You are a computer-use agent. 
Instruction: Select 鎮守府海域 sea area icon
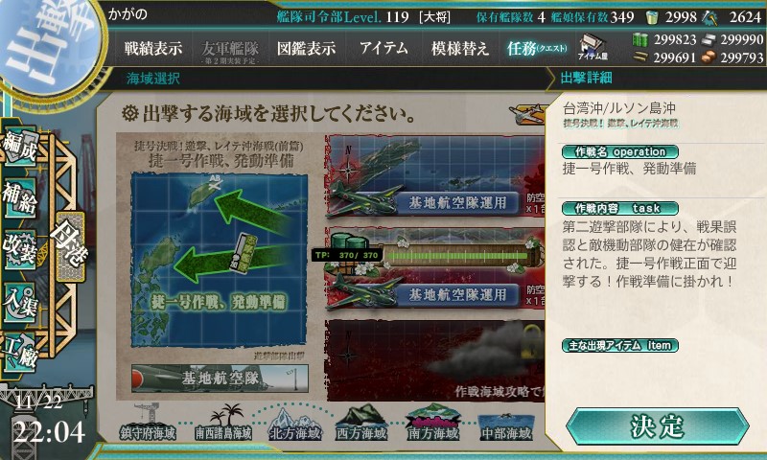click(x=148, y=423)
